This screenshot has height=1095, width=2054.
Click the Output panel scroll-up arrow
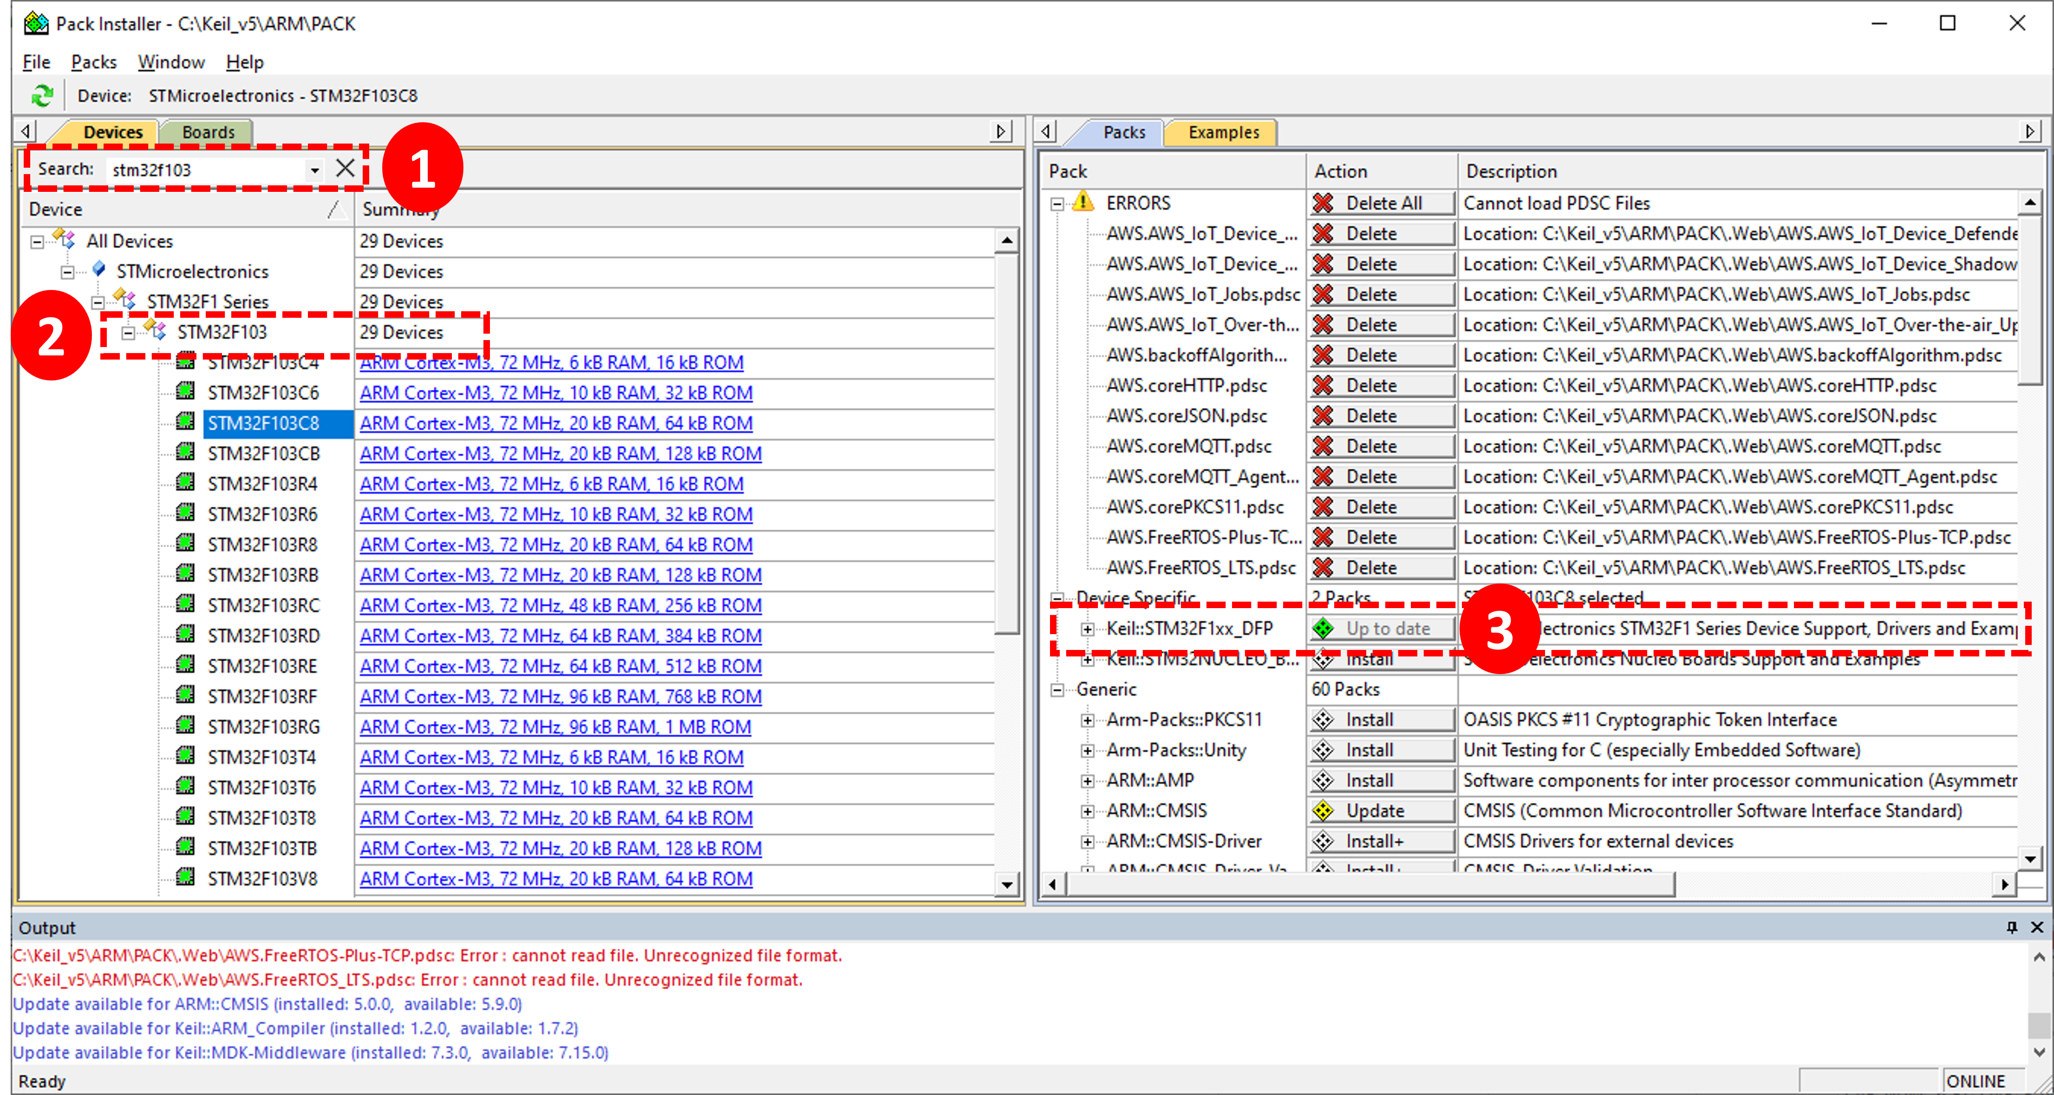[x=2039, y=956]
